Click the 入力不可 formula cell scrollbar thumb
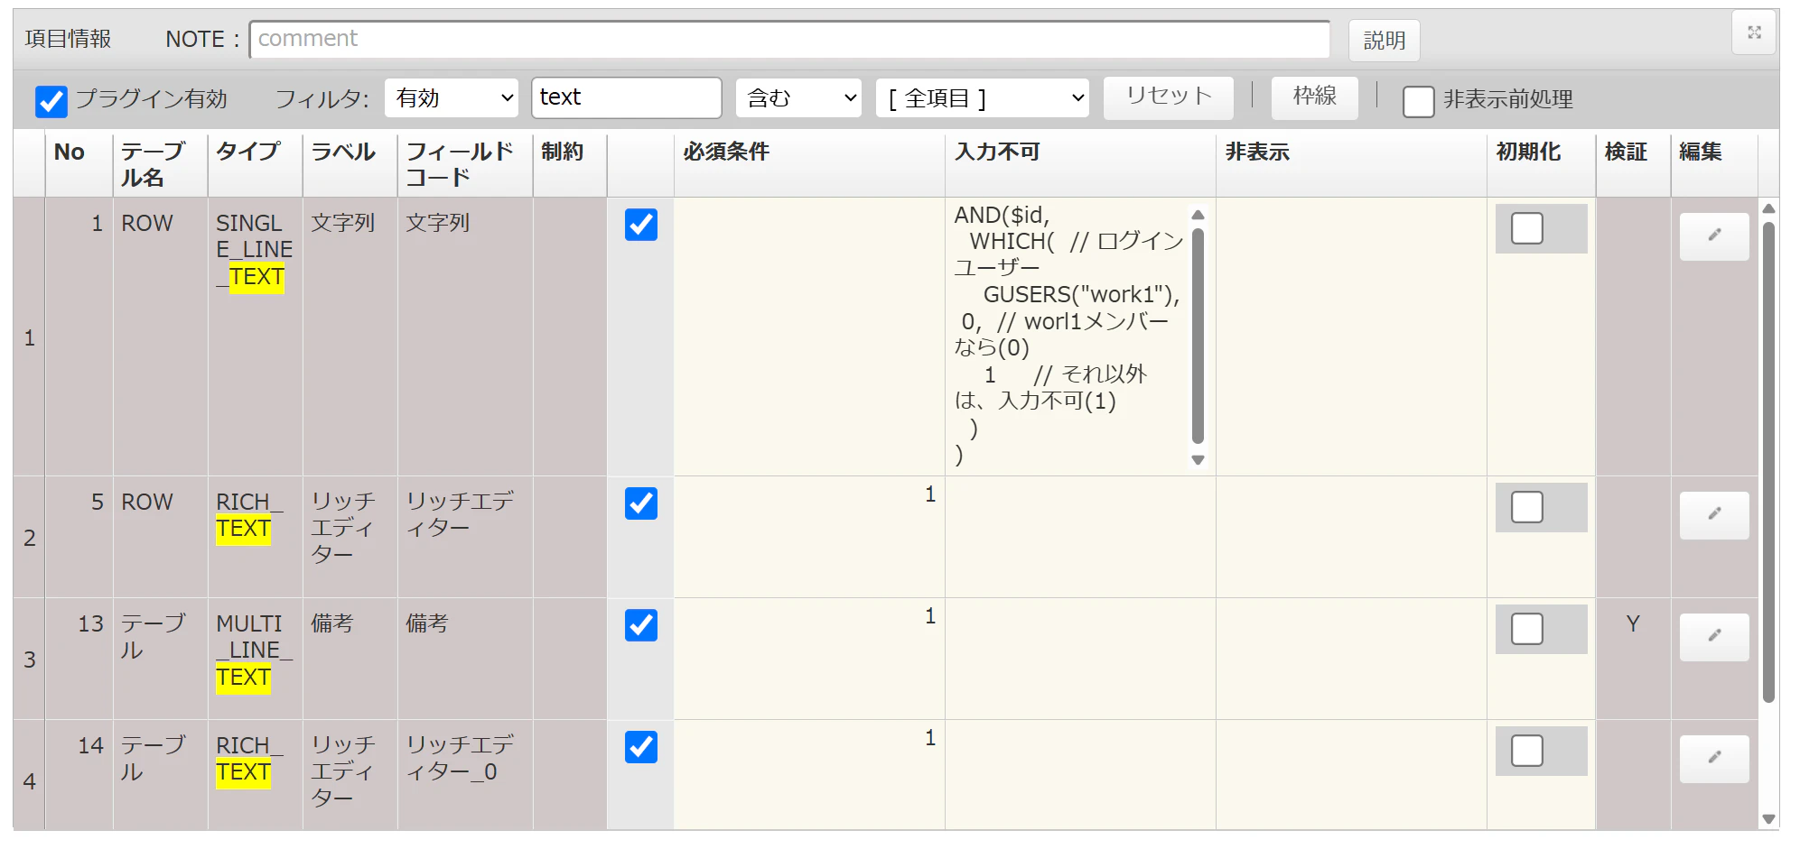 tap(1198, 336)
